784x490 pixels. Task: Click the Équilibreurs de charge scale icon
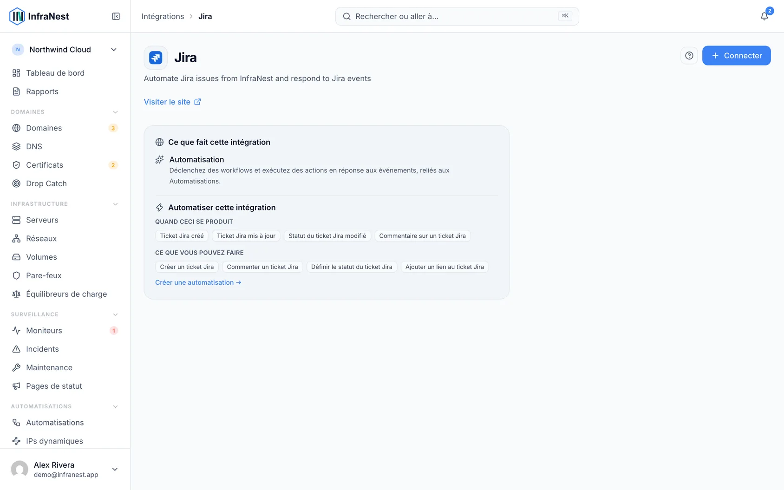pyautogui.click(x=16, y=294)
